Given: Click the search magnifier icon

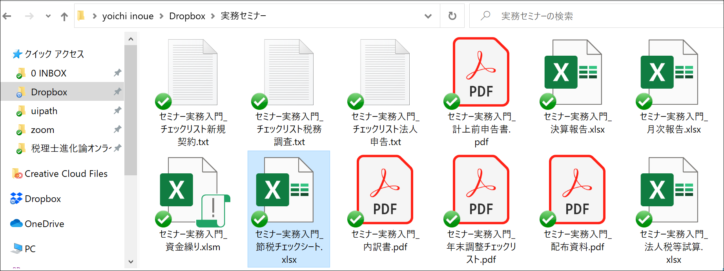Looking at the screenshot, I should [485, 16].
